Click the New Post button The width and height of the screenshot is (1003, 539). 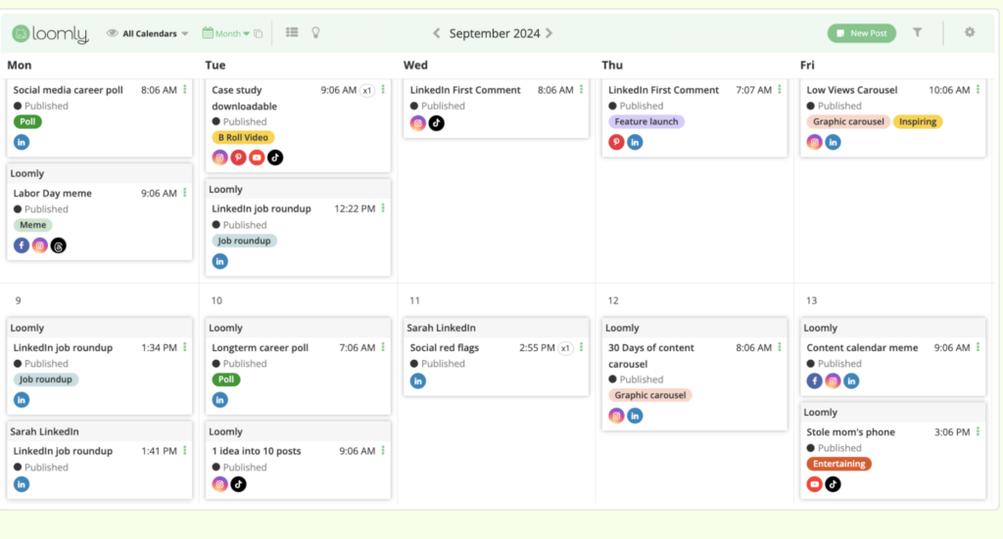click(x=861, y=33)
